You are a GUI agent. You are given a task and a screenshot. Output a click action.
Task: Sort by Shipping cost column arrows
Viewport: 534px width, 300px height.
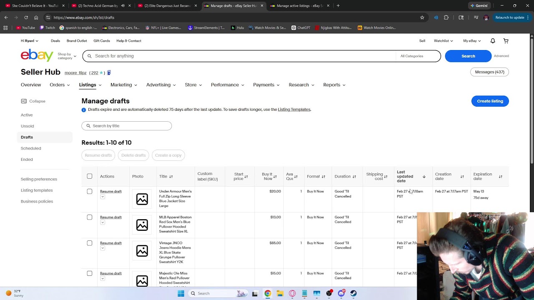point(386,177)
